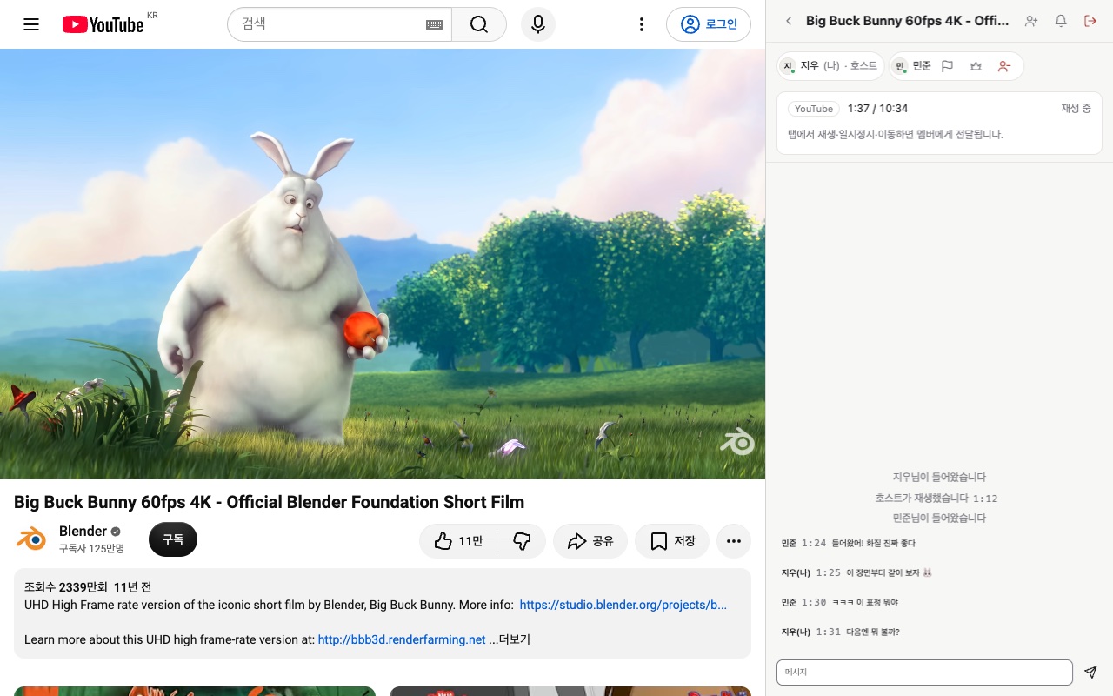The width and height of the screenshot is (1113, 696).
Task: Click '지우님이 들어왔습니다' system notice
Action: coord(939,478)
